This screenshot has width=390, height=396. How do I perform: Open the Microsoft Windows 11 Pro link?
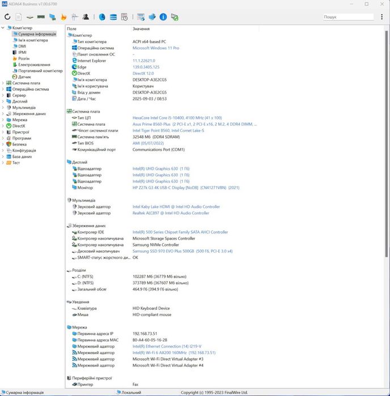click(x=156, y=48)
